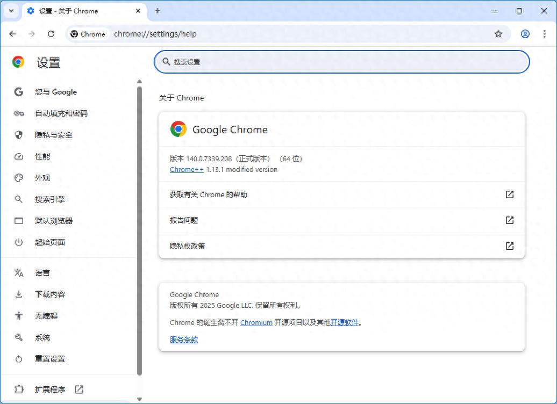Select 下载内容 in the sidebar
This screenshot has height=404, width=557.
[x=50, y=294]
